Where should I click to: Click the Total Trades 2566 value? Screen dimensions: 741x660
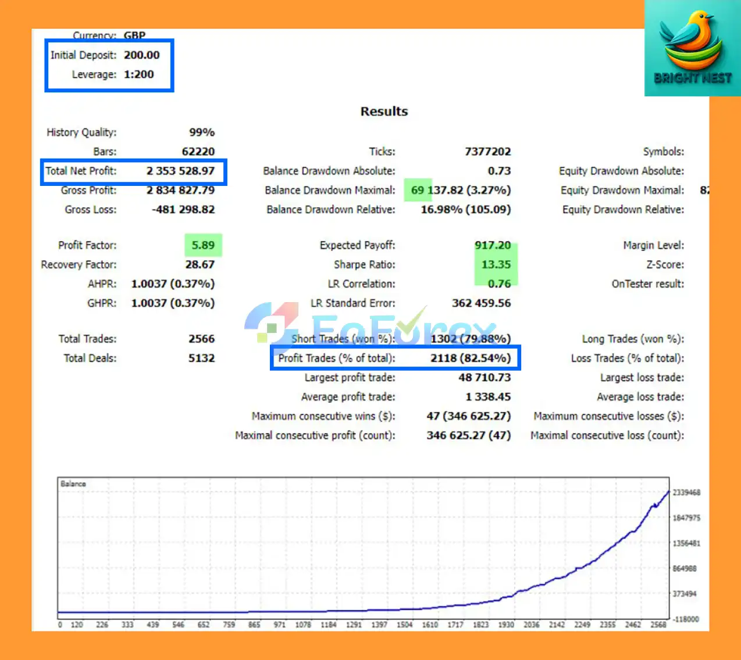pos(201,339)
